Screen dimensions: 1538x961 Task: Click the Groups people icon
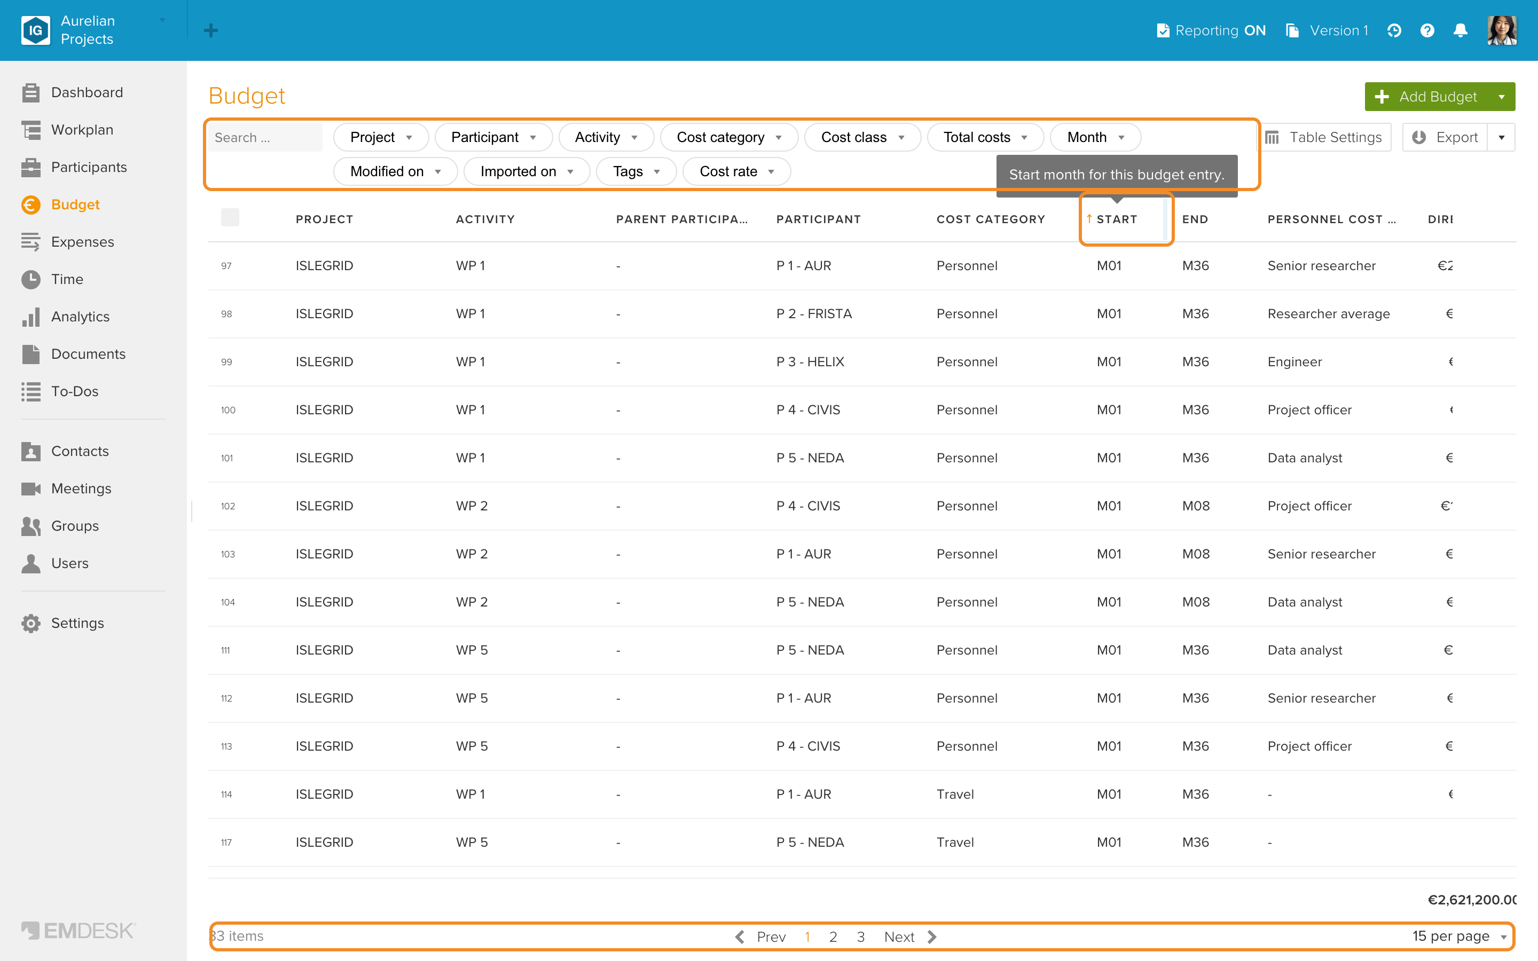click(30, 526)
